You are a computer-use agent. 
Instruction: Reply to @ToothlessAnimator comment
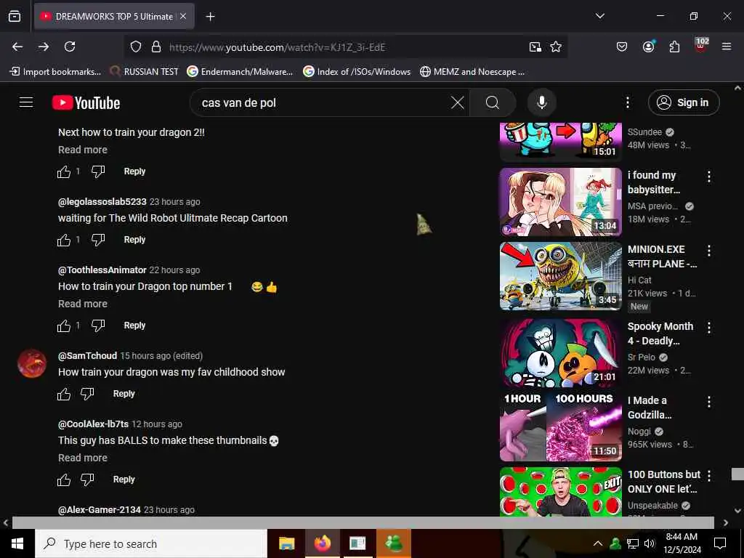(x=134, y=325)
